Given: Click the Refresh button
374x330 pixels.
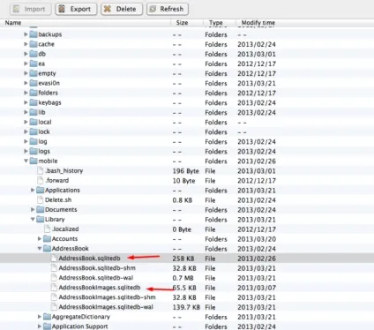Looking at the screenshot, I should point(168,9).
